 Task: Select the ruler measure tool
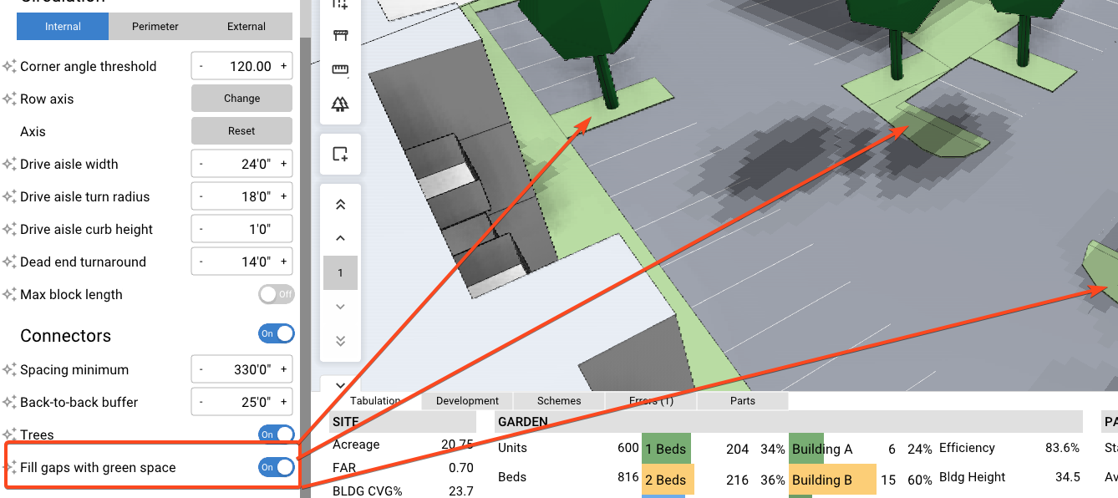pos(340,70)
